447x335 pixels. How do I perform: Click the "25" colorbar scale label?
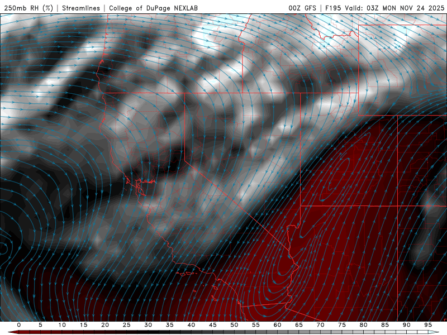coord(127,325)
